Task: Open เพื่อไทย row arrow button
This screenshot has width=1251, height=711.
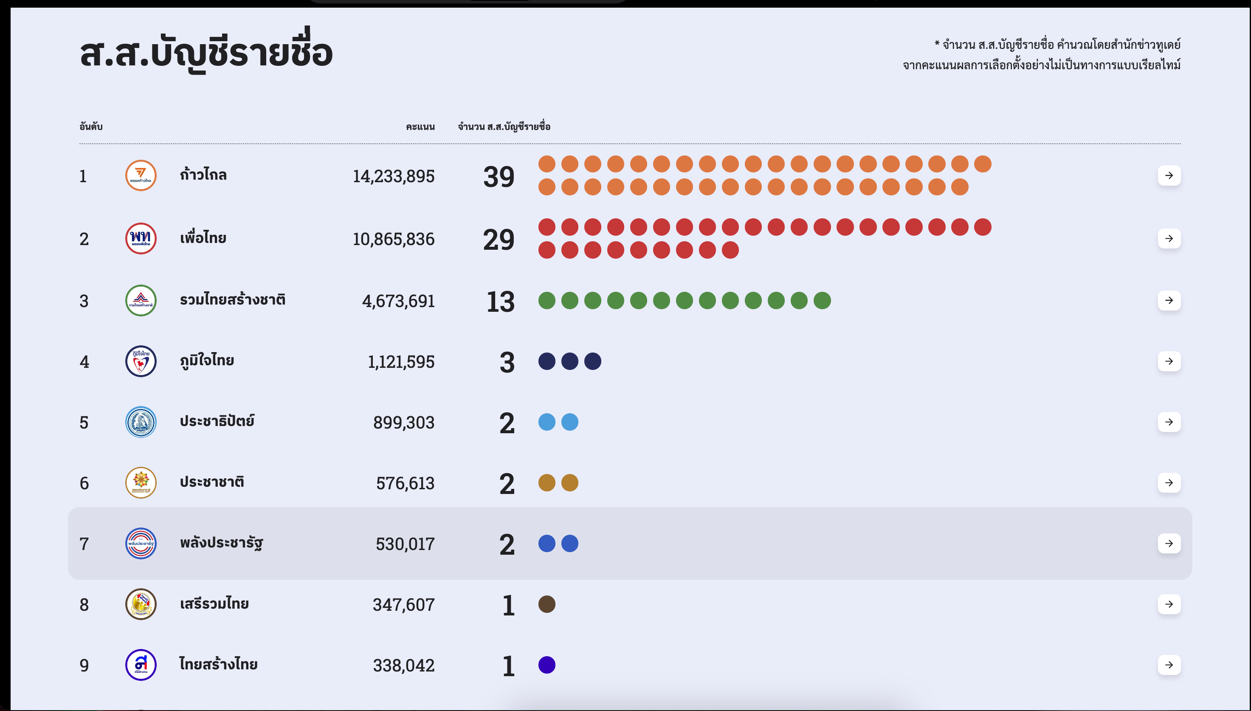Action: point(1169,238)
